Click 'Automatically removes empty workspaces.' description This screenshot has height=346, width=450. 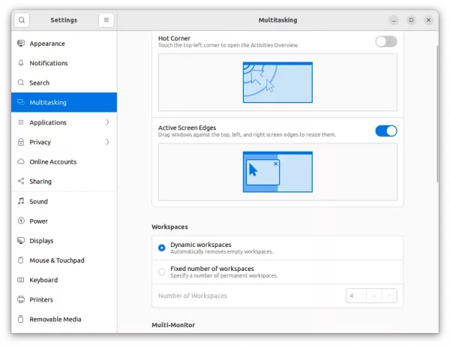pyautogui.click(x=221, y=252)
